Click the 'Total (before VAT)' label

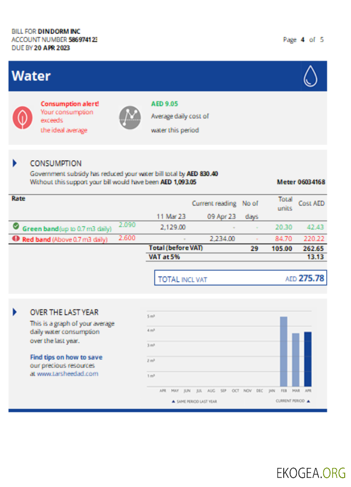175,248
